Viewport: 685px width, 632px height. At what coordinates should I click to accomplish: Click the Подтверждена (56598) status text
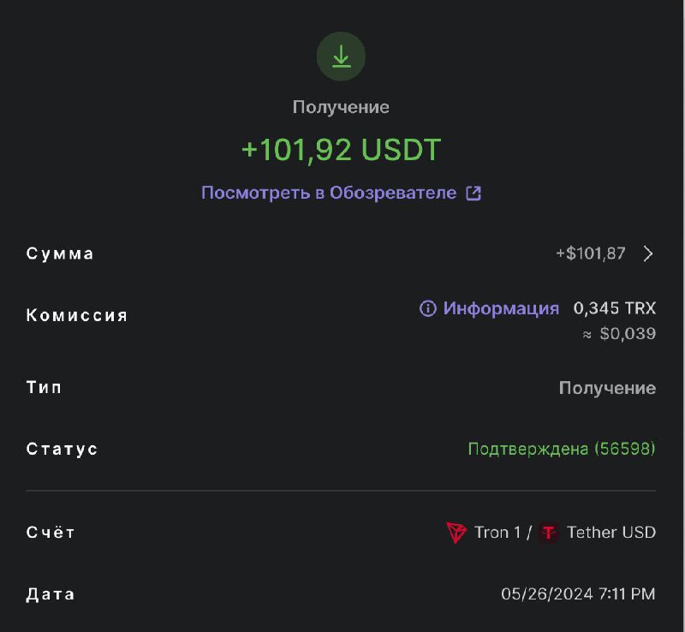pyautogui.click(x=562, y=449)
